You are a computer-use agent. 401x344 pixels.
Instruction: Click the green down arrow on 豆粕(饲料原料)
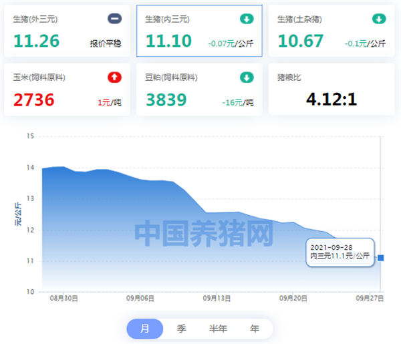pyautogui.click(x=247, y=77)
